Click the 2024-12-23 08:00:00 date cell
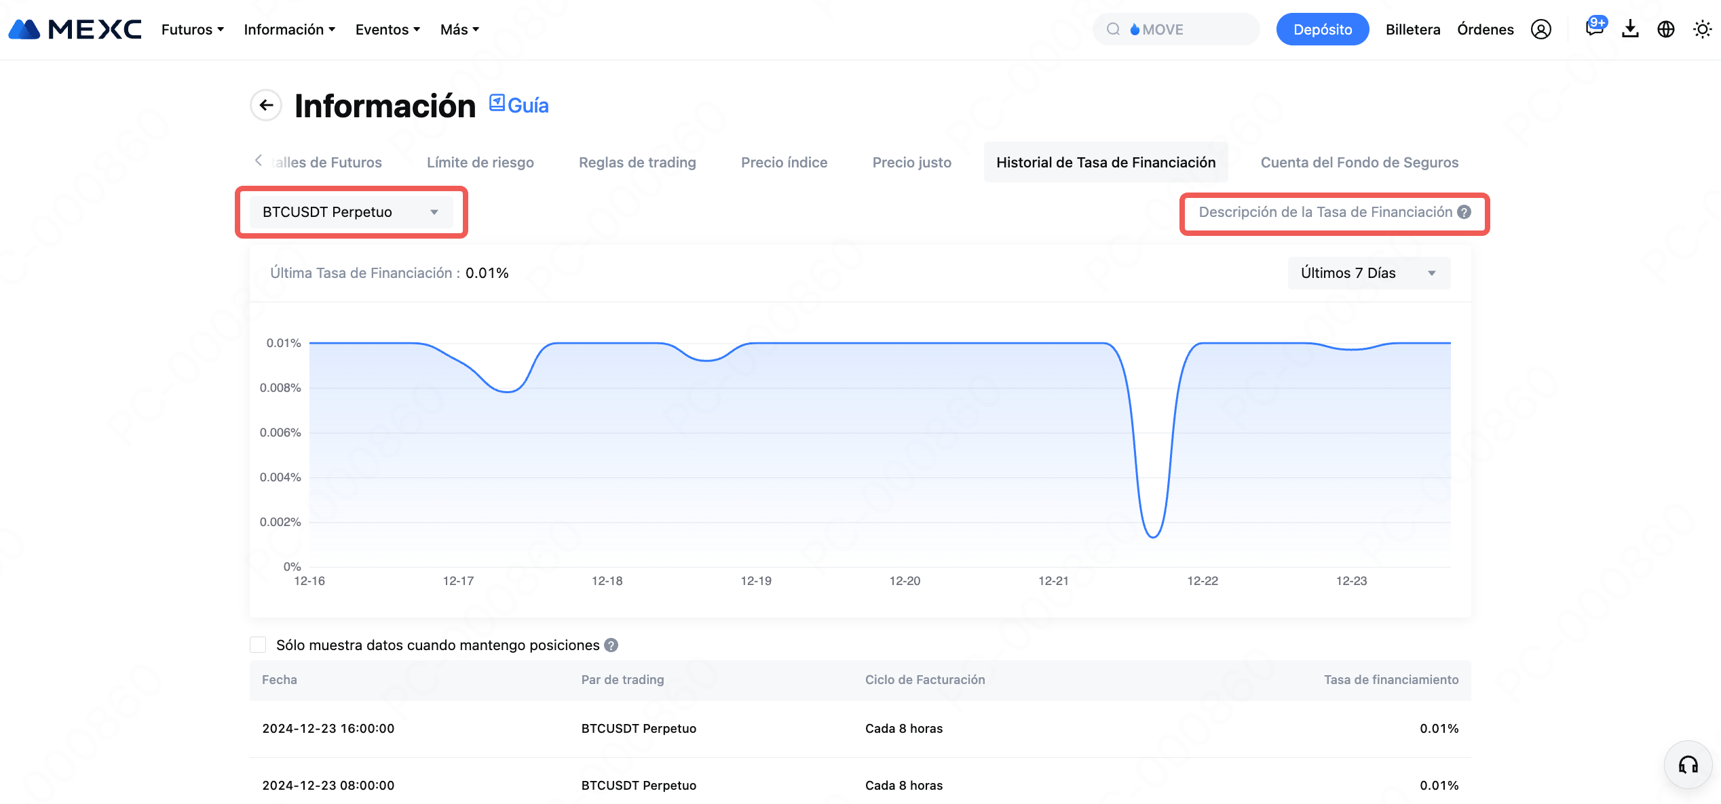1721x804 pixels. 328,786
